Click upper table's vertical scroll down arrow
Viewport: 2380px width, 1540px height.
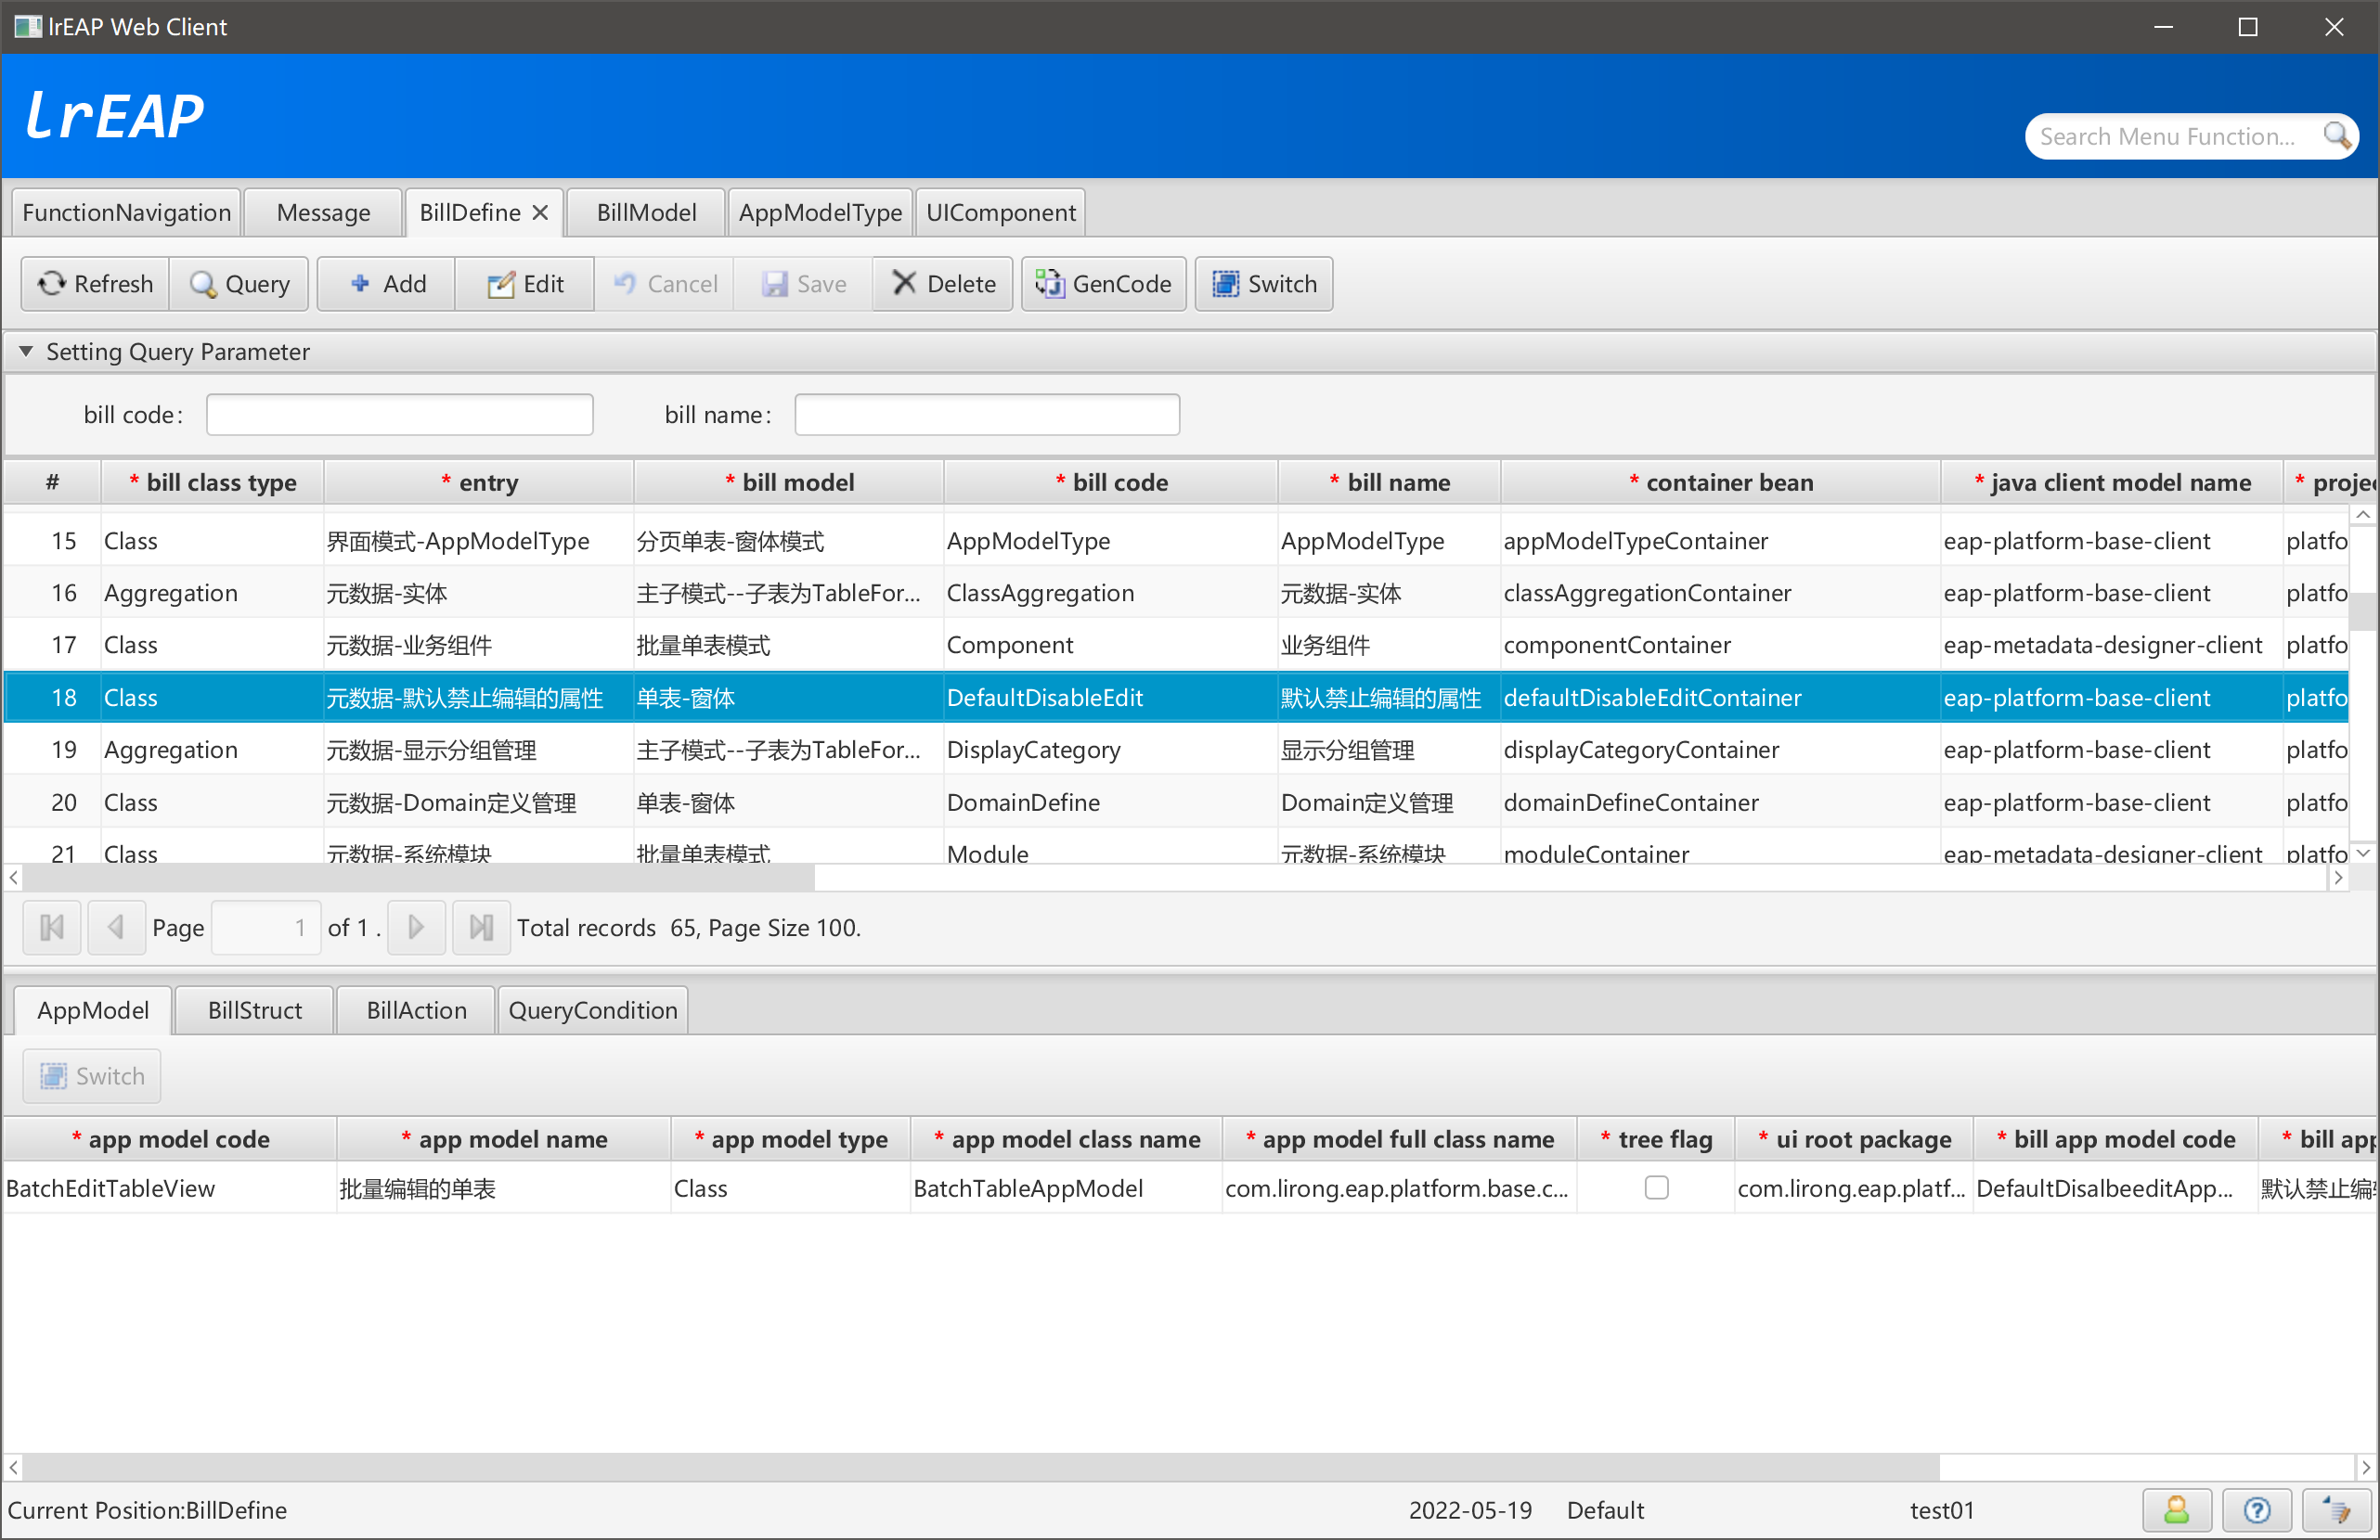coord(2363,853)
